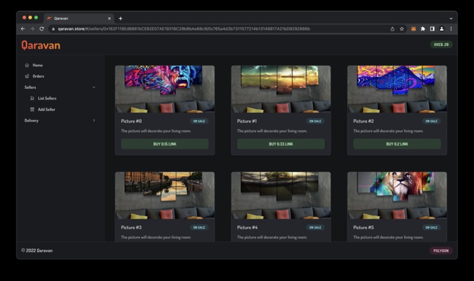Click the Orders icon in the sidebar
Screen dimensions: 474x281
click(x=27, y=76)
